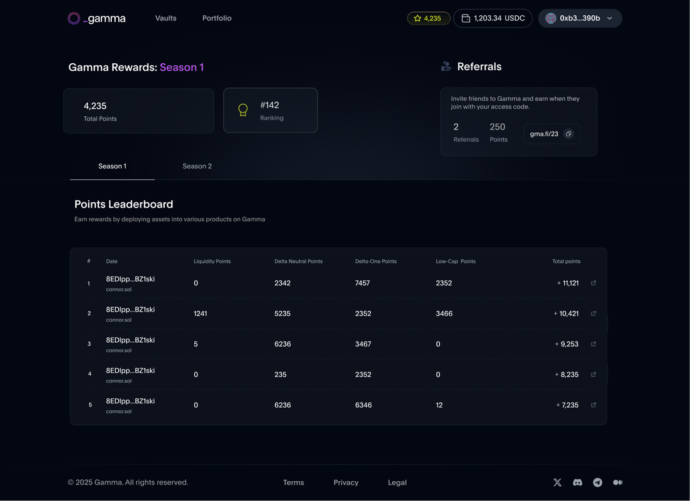Click the gma.fi/23 referral code text
This screenshot has height=501, width=690.
[x=544, y=134]
